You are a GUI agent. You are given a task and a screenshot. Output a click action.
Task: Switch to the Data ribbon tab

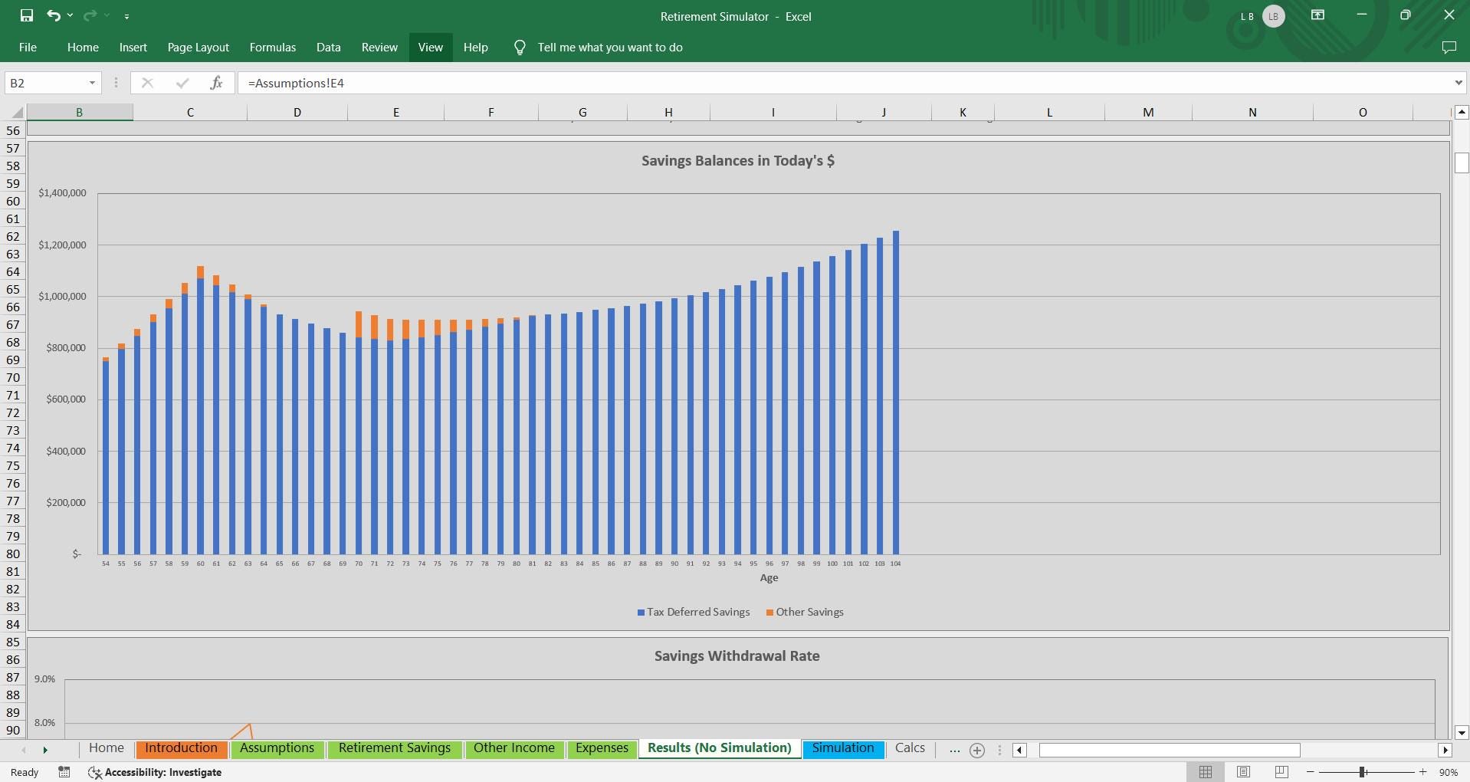click(327, 47)
